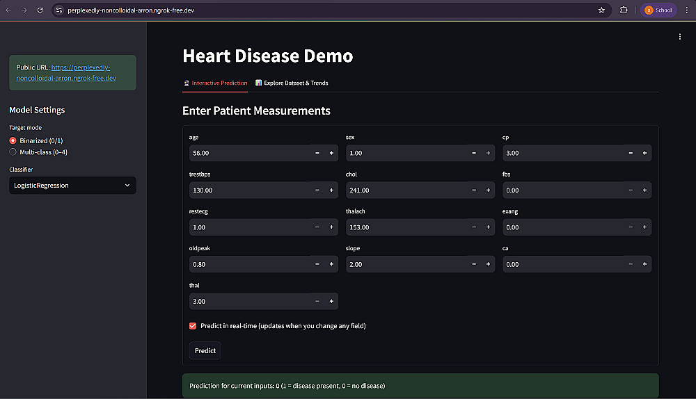Open the Classifier dropdown
Image resolution: width=696 pixels, height=399 pixels.
pos(72,186)
